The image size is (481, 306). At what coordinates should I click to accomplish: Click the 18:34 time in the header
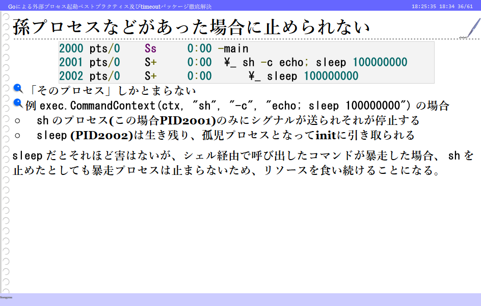tap(447, 7)
